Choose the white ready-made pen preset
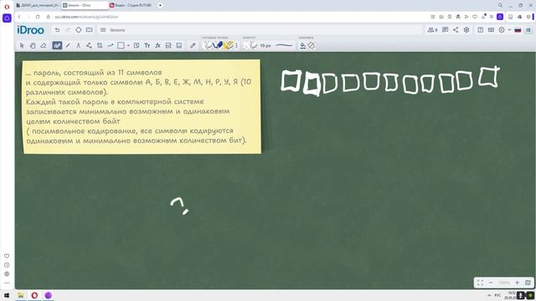Image resolution: width=536 pixels, height=301 pixels. [x=208, y=45]
